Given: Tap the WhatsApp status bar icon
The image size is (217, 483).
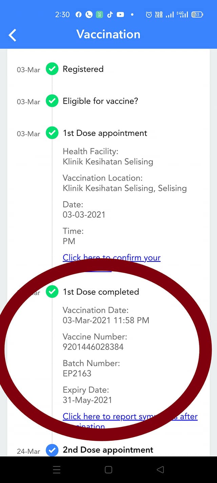Looking at the screenshot, I should pyautogui.click(x=89, y=15).
